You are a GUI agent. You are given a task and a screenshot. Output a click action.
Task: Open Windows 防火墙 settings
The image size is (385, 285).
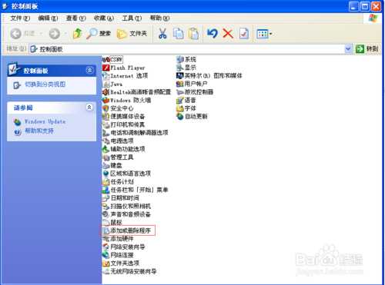point(126,100)
